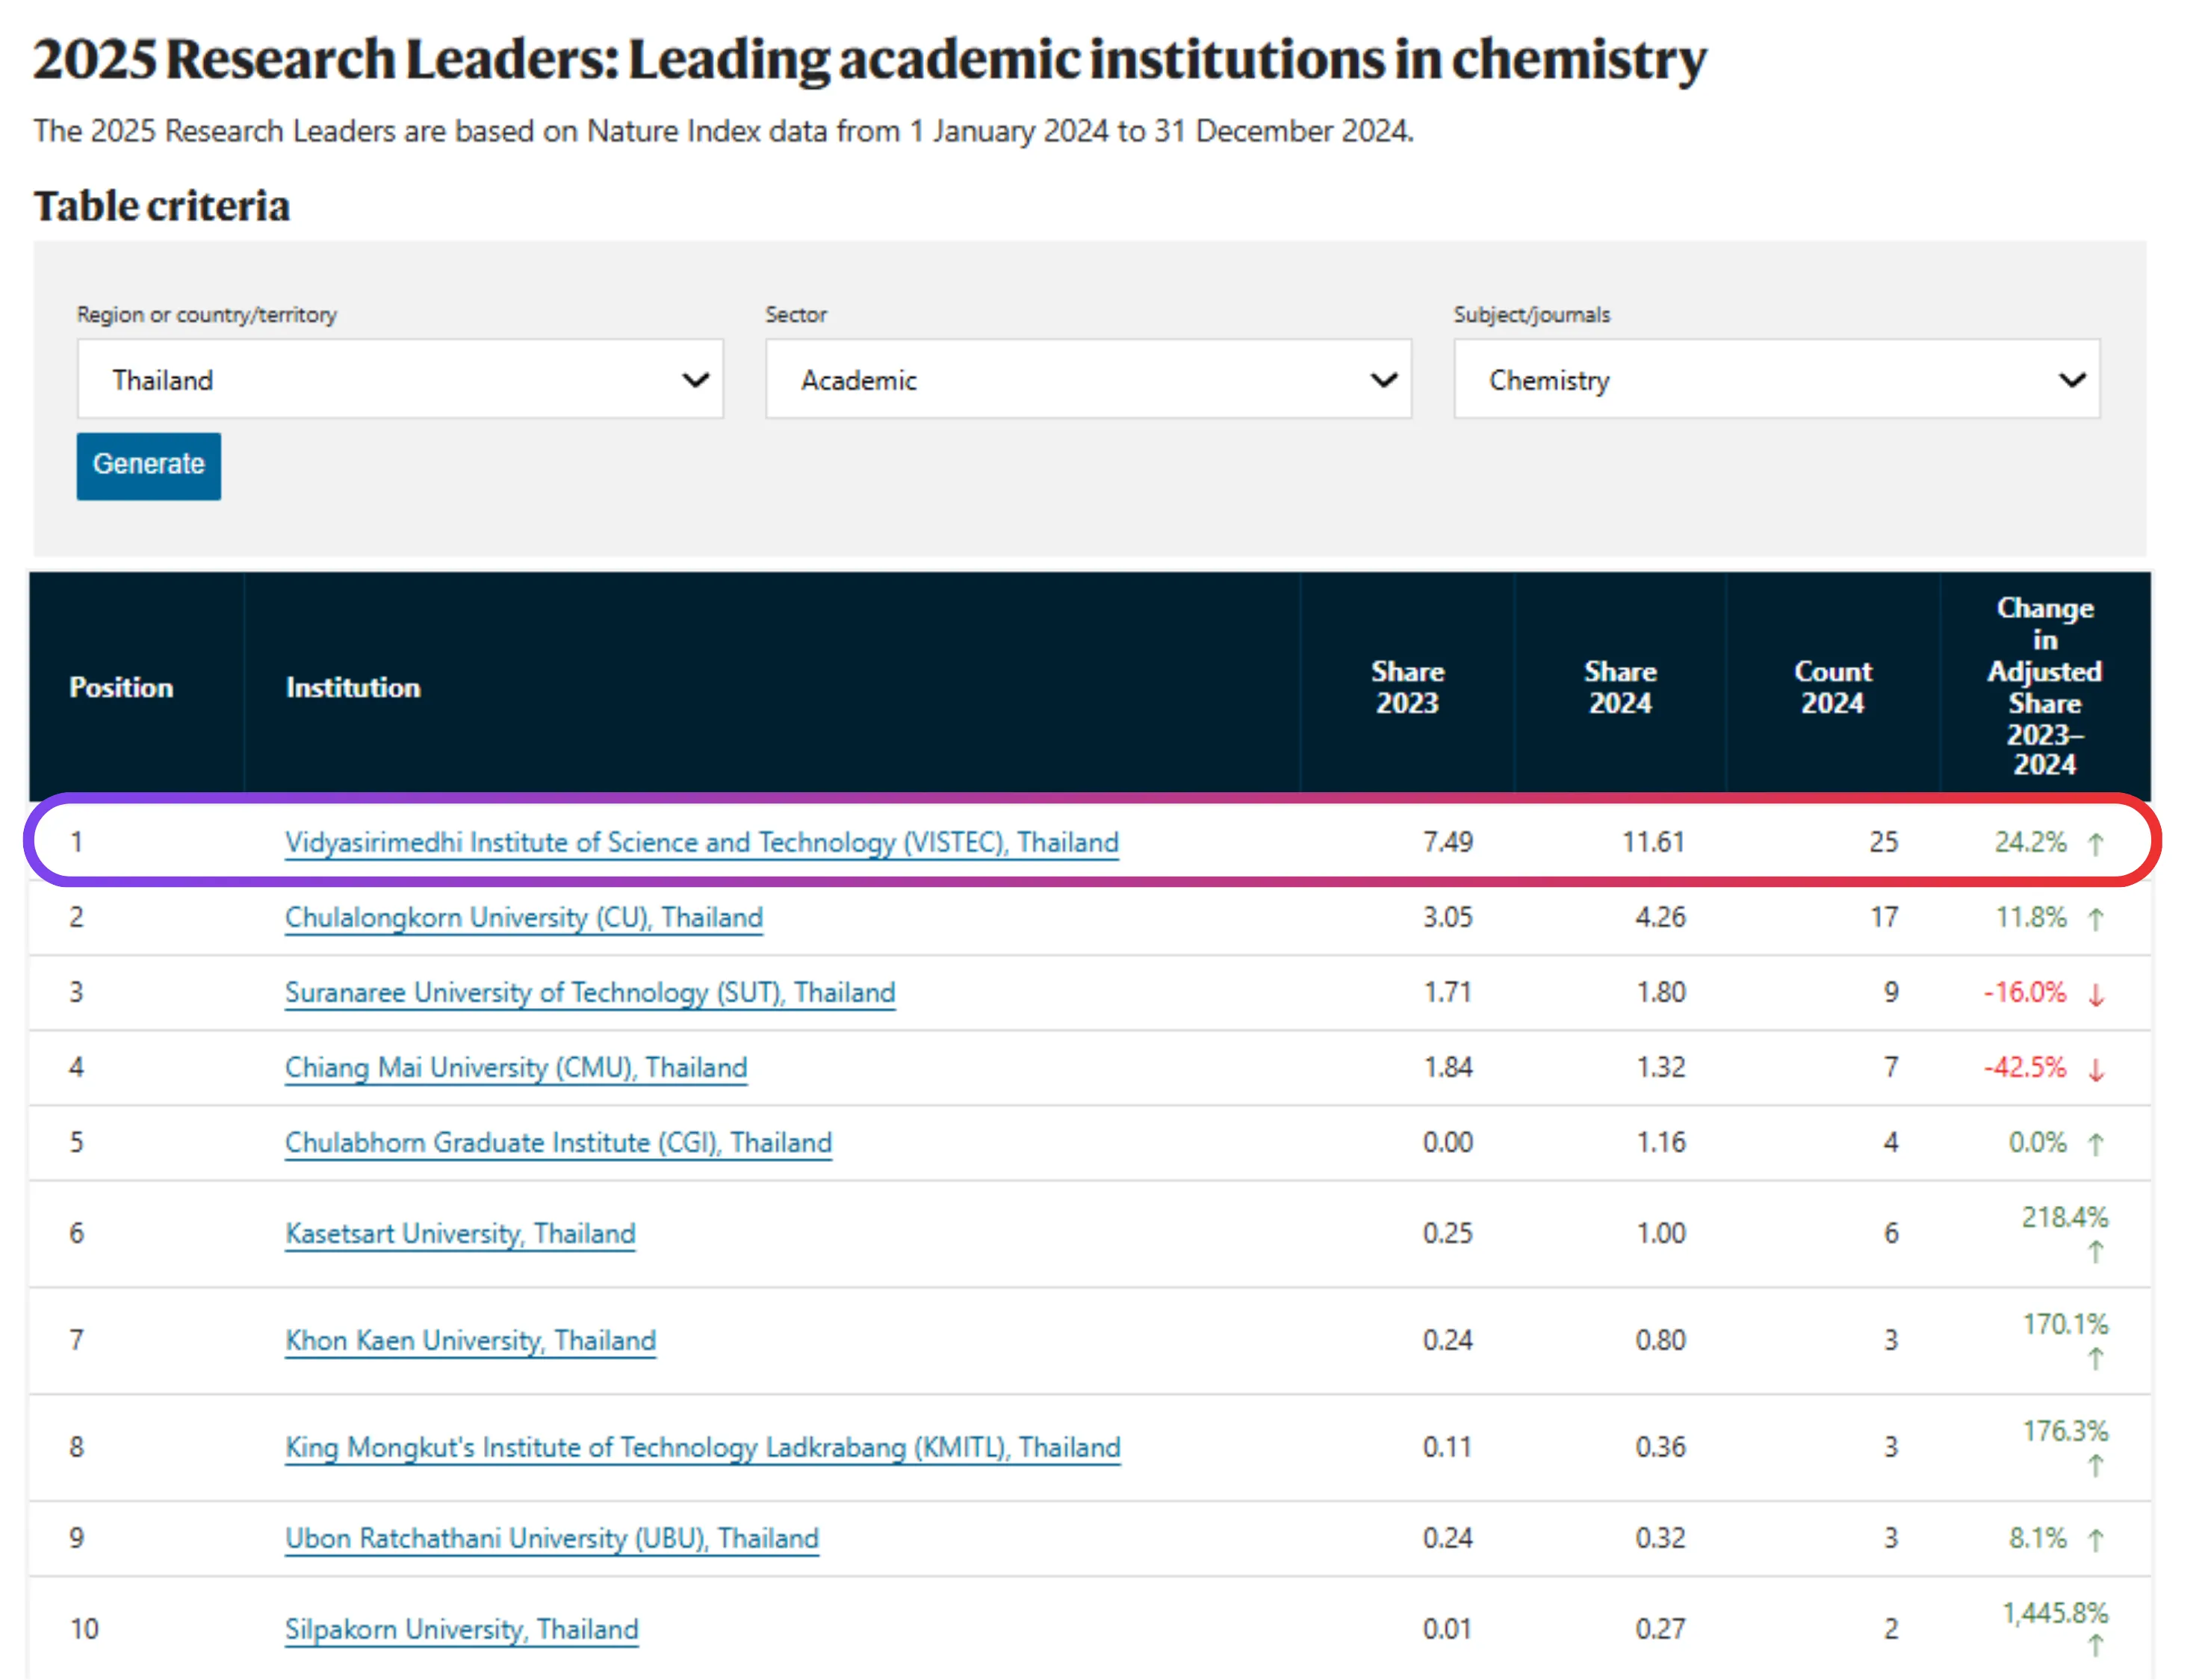Open Silpakorn University link
The height and width of the screenshot is (1680, 2202).
coord(461,1629)
